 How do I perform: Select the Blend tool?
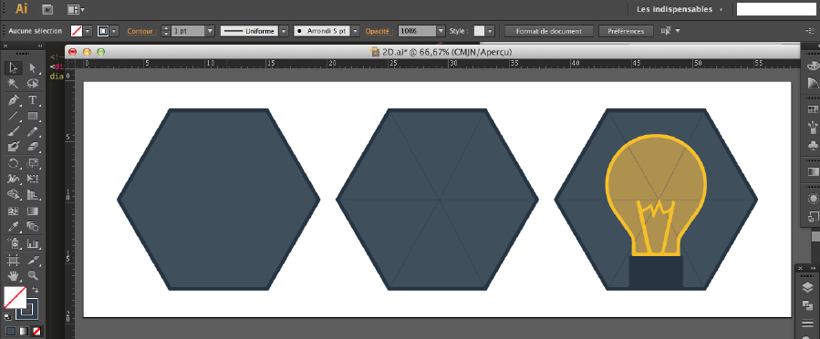(x=33, y=227)
